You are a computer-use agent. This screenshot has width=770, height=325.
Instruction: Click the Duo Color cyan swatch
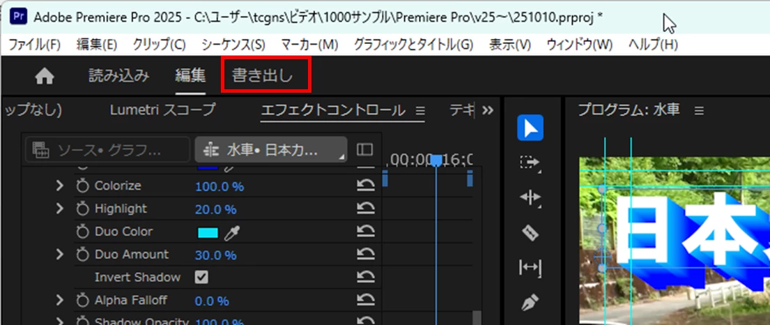[x=208, y=232]
